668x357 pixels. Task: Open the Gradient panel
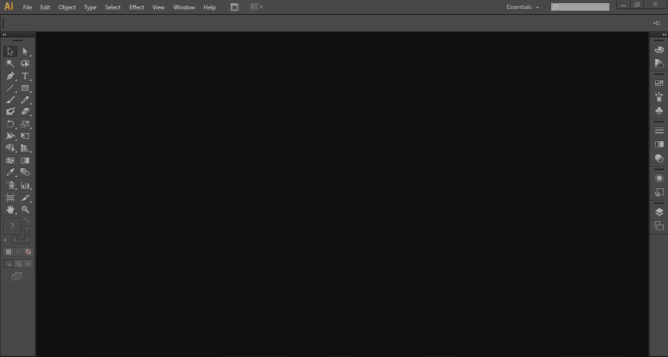click(x=659, y=145)
